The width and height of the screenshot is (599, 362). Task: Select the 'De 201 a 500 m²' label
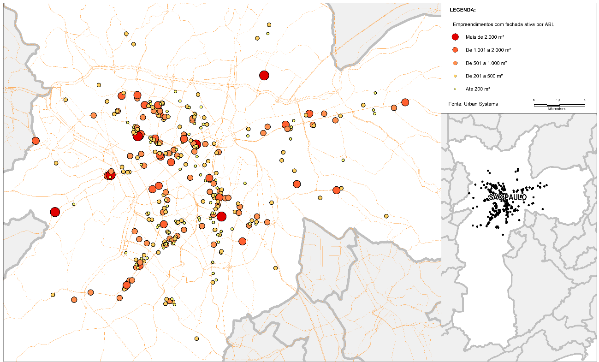tap(484, 76)
